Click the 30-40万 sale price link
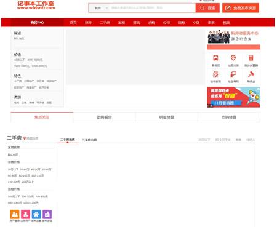The width and height of the screenshot is (277, 227). pos(25,169)
